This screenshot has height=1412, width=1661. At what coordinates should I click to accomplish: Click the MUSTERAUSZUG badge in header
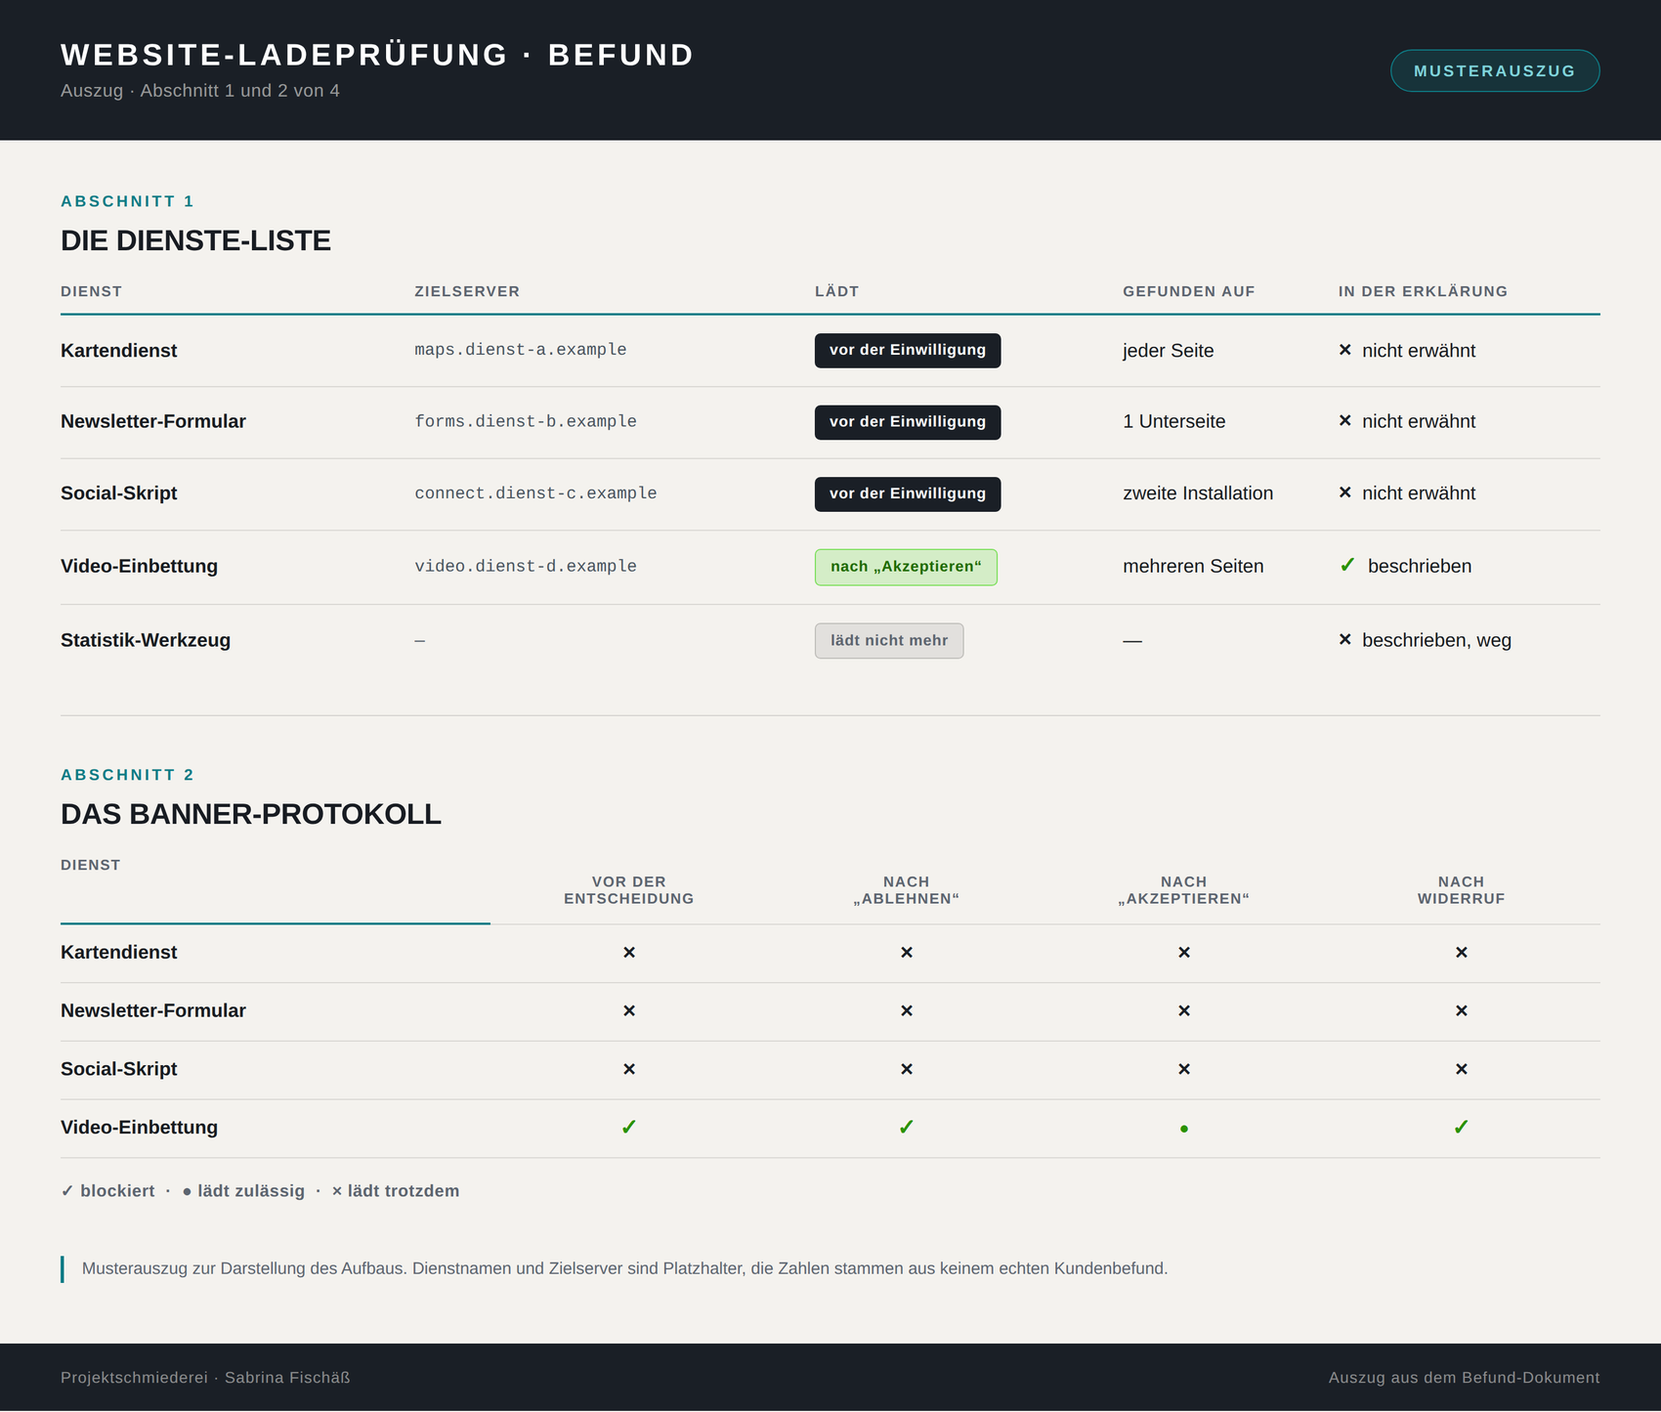(x=1495, y=70)
